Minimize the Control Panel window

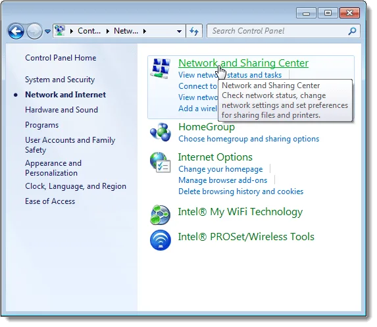306,13
